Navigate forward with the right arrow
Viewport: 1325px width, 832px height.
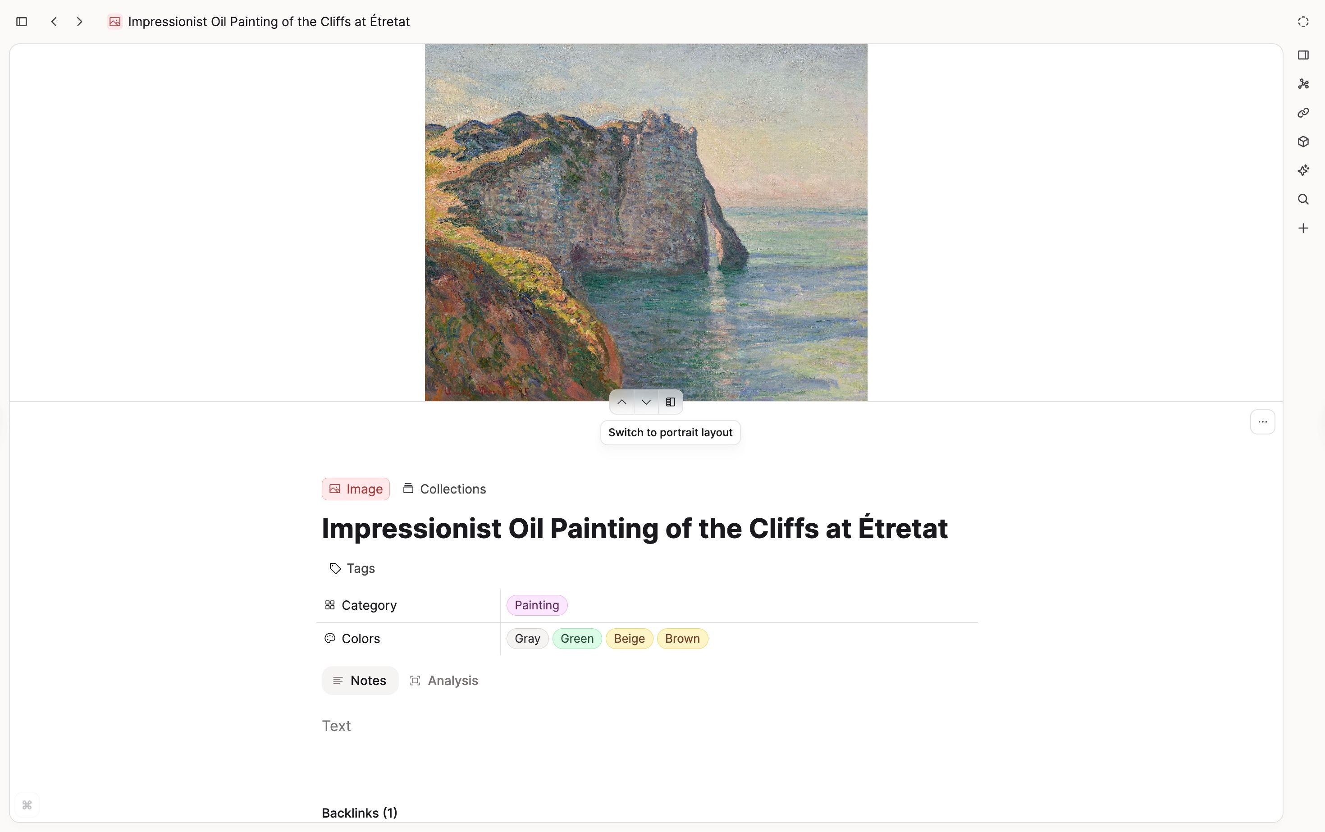pos(80,22)
